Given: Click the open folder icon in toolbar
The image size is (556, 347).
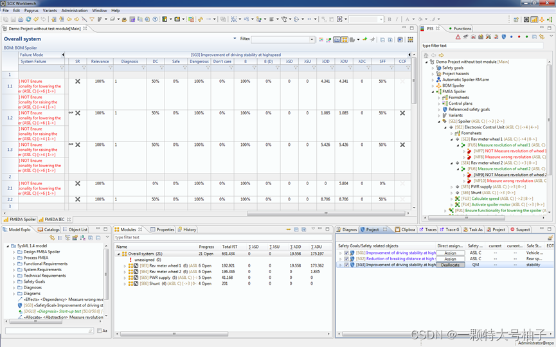Looking at the screenshot, I should pos(125,19).
